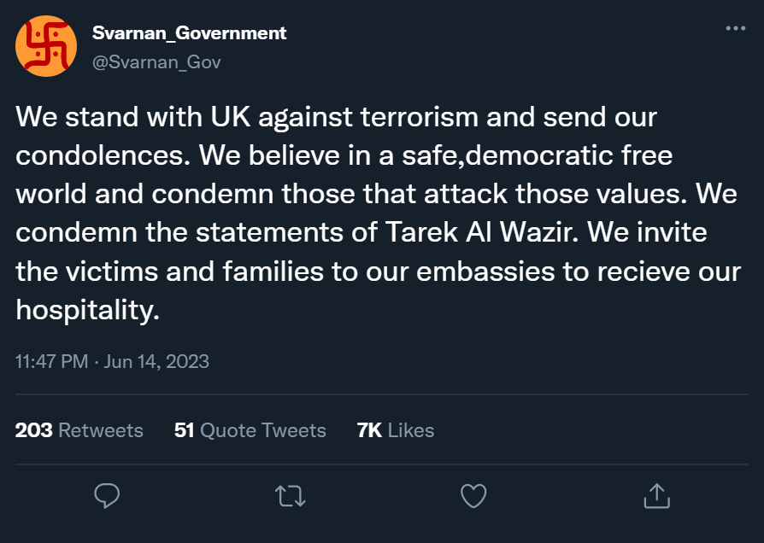Click the avatar thumbnail of the account
Image resolution: width=764 pixels, height=543 pixels.
(47, 44)
